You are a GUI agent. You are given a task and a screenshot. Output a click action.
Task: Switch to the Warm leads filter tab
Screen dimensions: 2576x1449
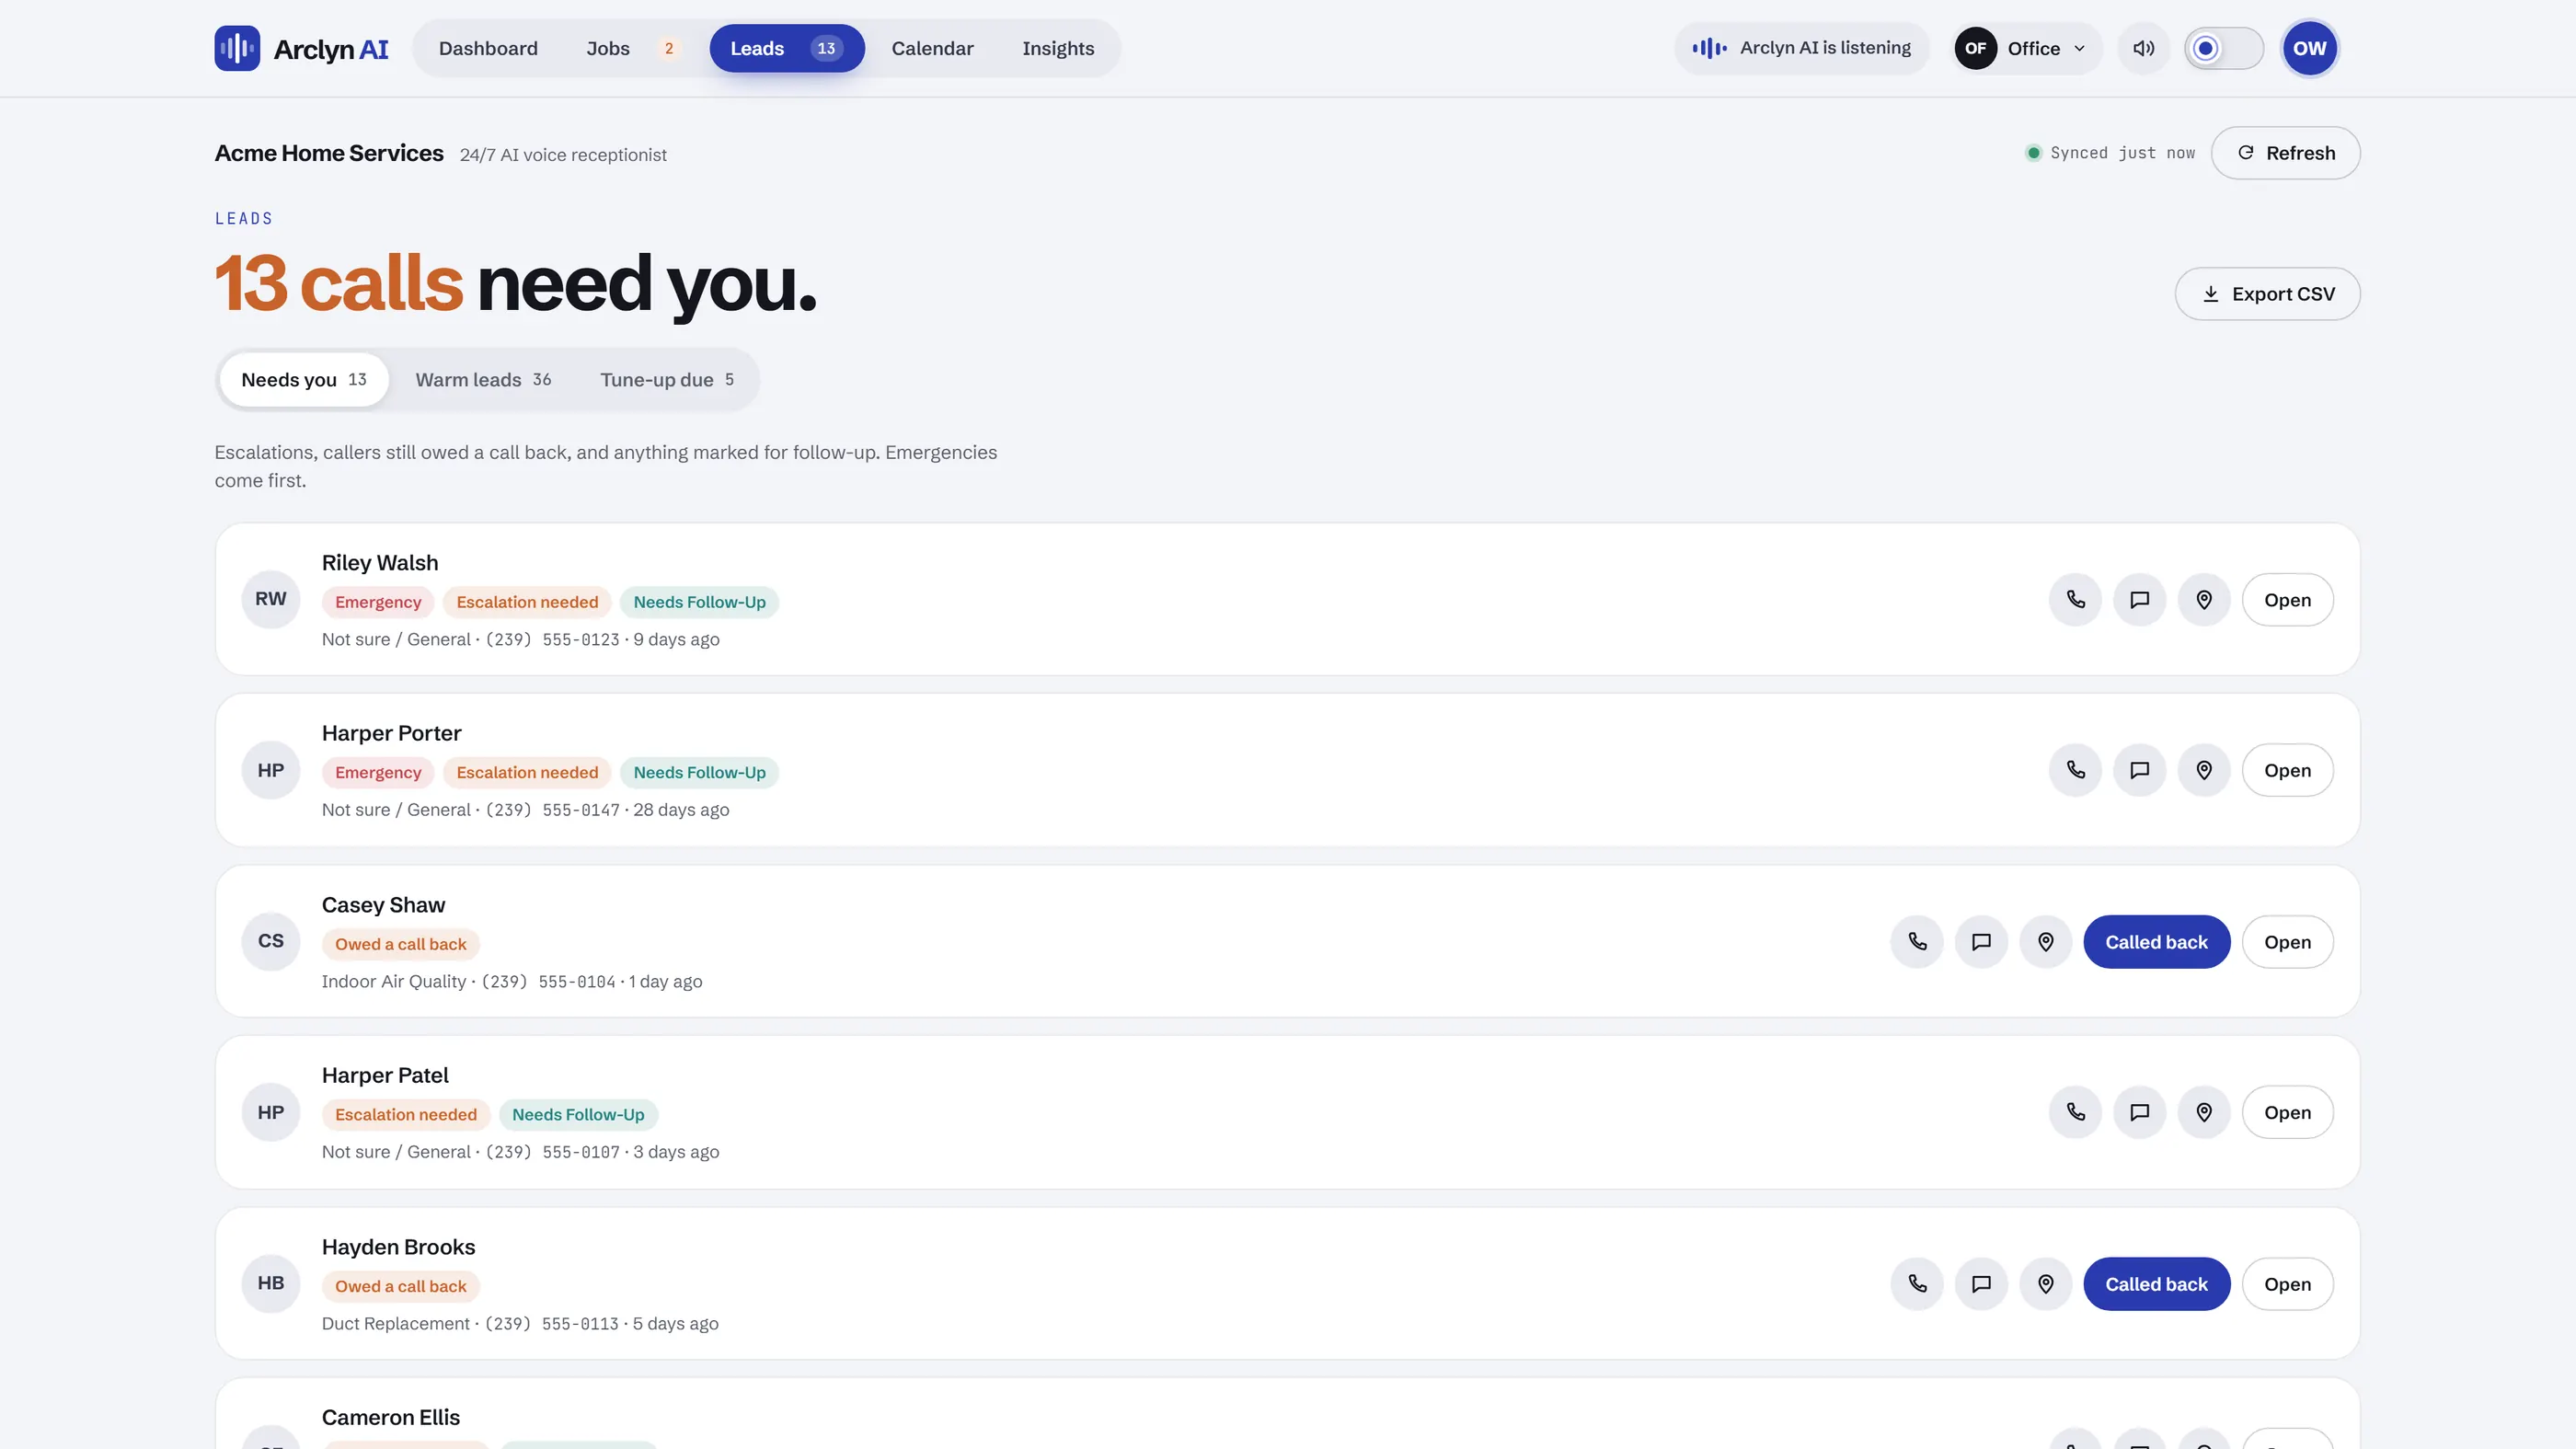pyautogui.click(x=483, y=380)
